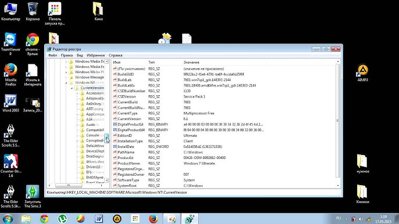The image size is (399, 224).
Task: Select the Drivers32 folder icon
Action: pos(82,167)
